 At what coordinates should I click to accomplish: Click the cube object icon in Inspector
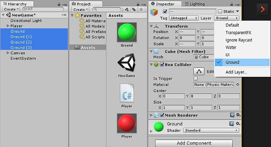coord(154,12)
